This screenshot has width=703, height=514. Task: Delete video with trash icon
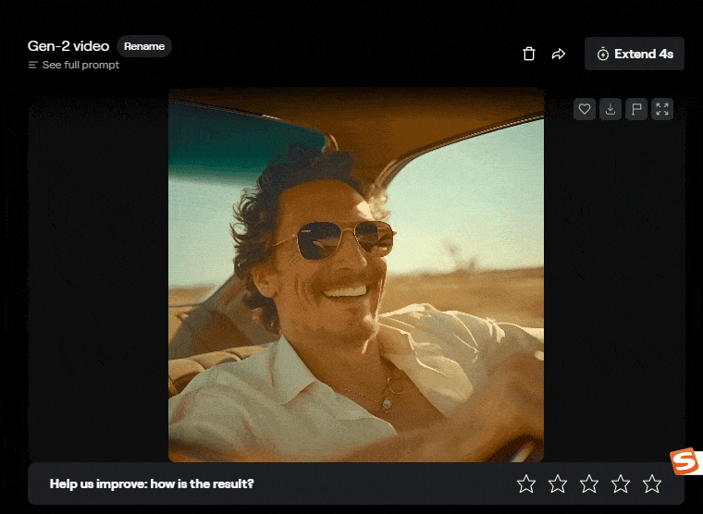pos(529,54)
